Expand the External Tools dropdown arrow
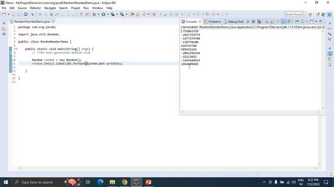 126,15
